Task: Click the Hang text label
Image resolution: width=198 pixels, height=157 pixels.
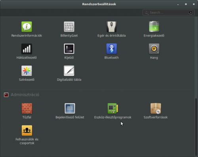Action: pos(154,58)
